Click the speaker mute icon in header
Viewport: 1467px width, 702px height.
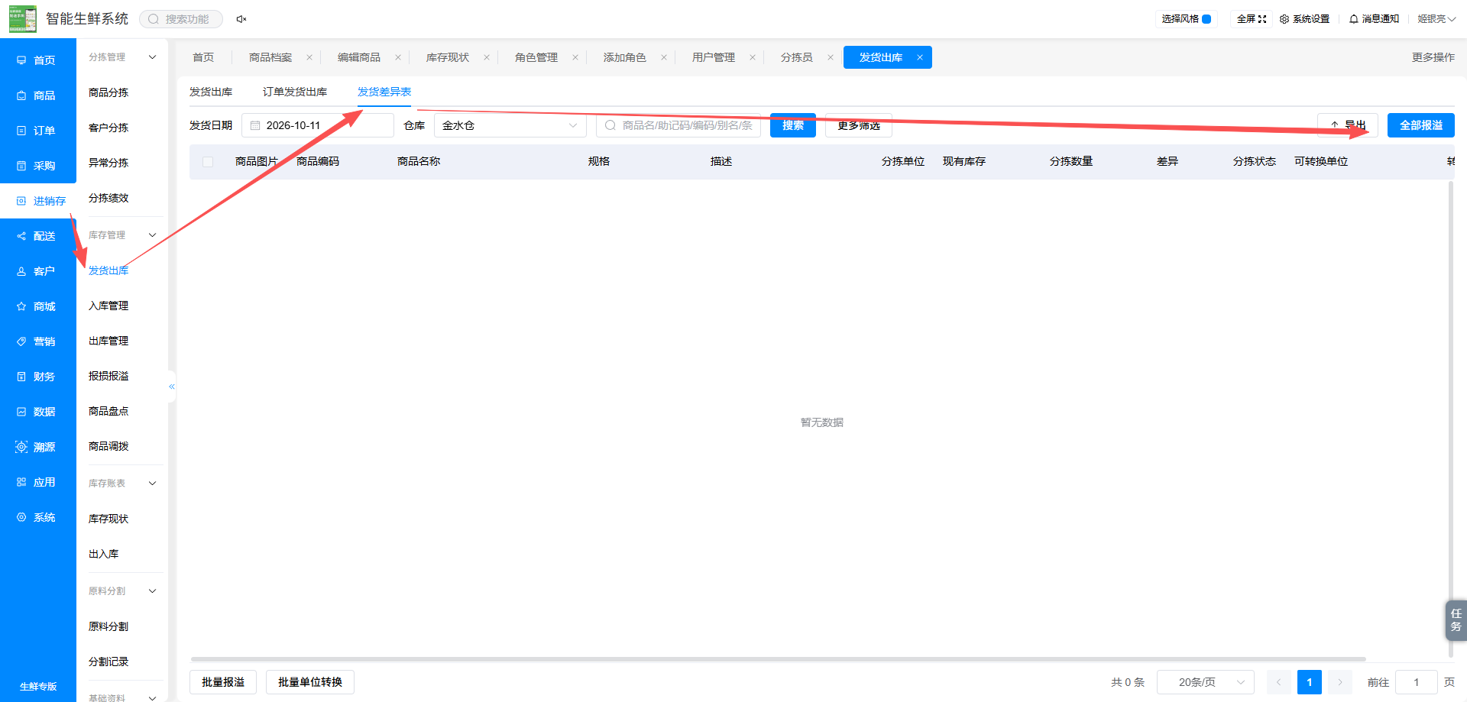tap(241, 19)
